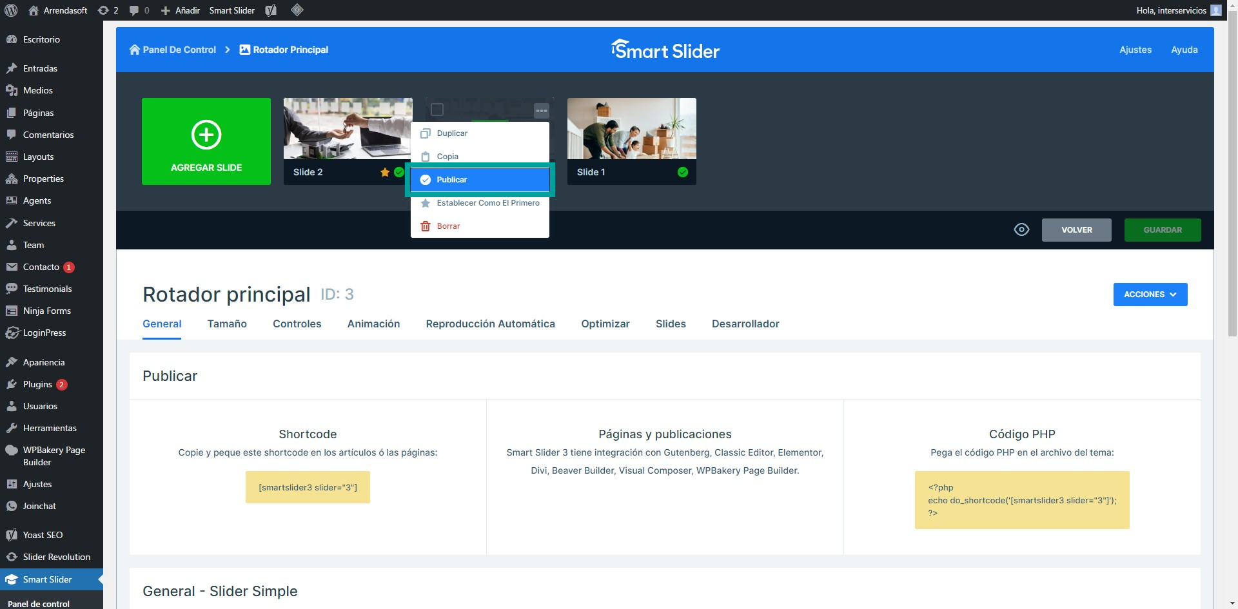
Task: Click the VOLVER button
Action: tap(1077, 230)
